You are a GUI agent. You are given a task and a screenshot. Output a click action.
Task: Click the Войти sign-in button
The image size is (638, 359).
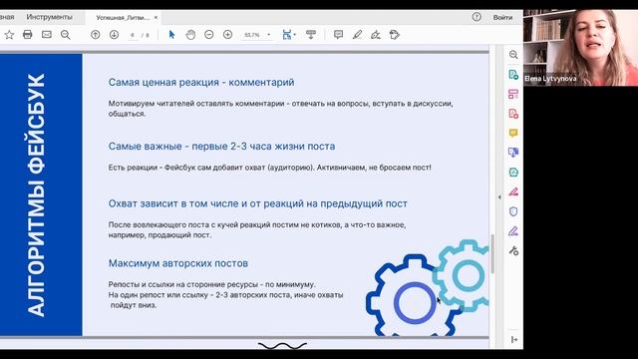pyautogui.click(x=502, y=18)
